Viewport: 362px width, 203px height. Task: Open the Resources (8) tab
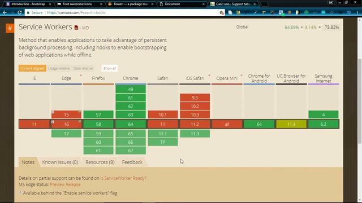tap(100, 162)
